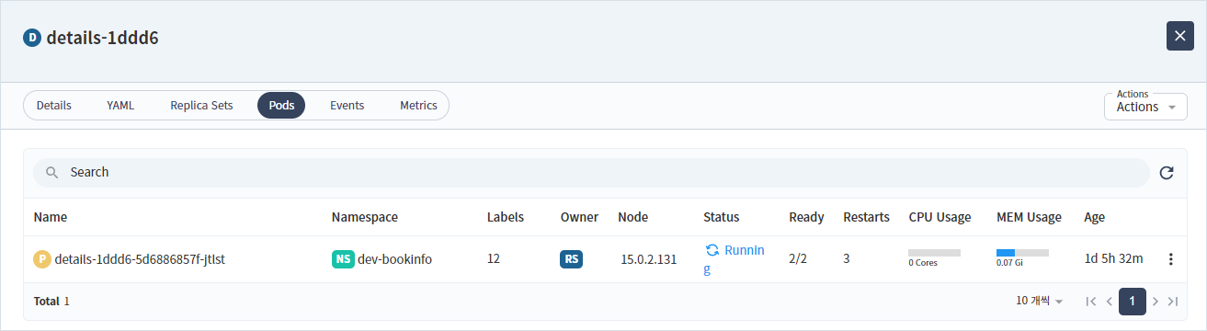This screenshot has width=1207, height=331.
Task: Open pod details-1ddd6-5d6886857f-jtlst
Action: (x=140, y=259)
